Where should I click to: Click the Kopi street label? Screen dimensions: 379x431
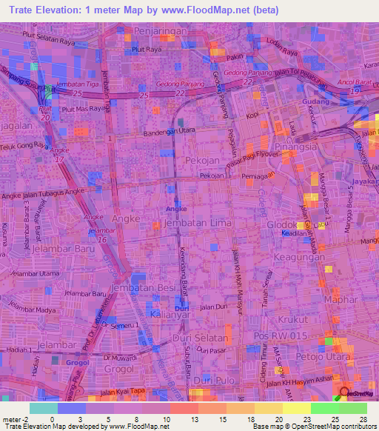coord(252,116)
